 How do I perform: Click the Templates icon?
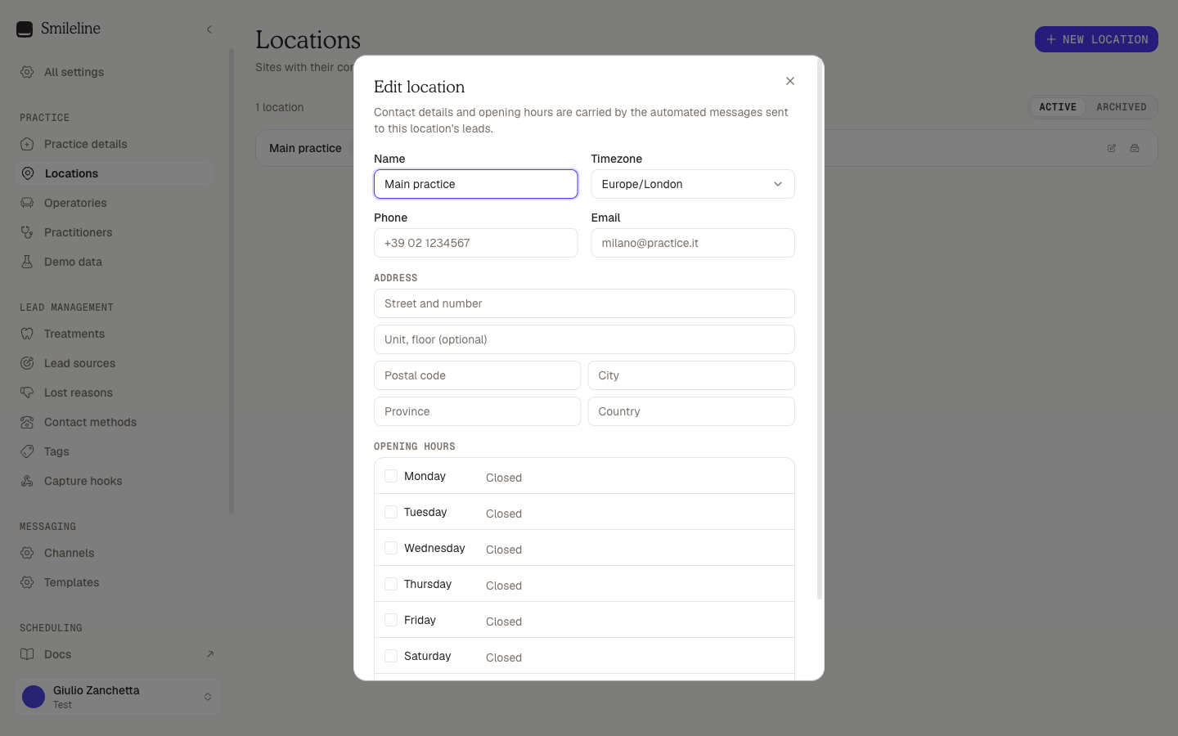pyautogui.click(x=27, y=582)
